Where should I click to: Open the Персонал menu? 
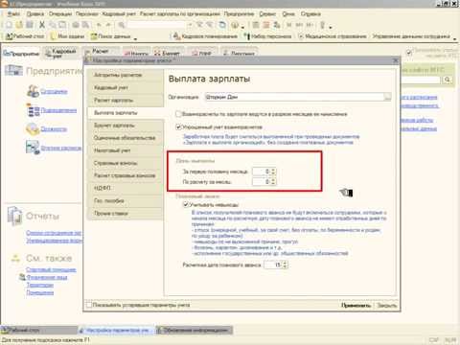87,14
